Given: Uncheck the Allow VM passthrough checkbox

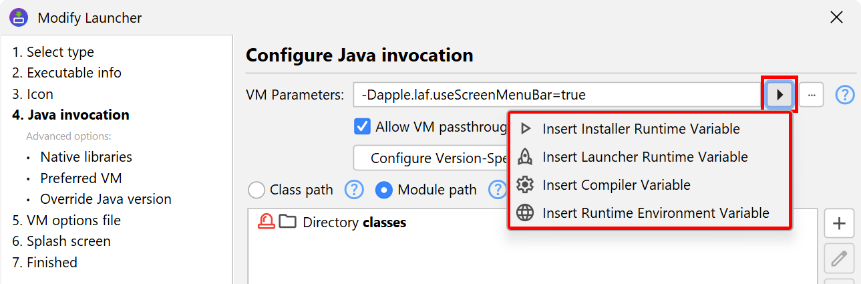Looking at the screenshot, I should click(x=363, y=127).
